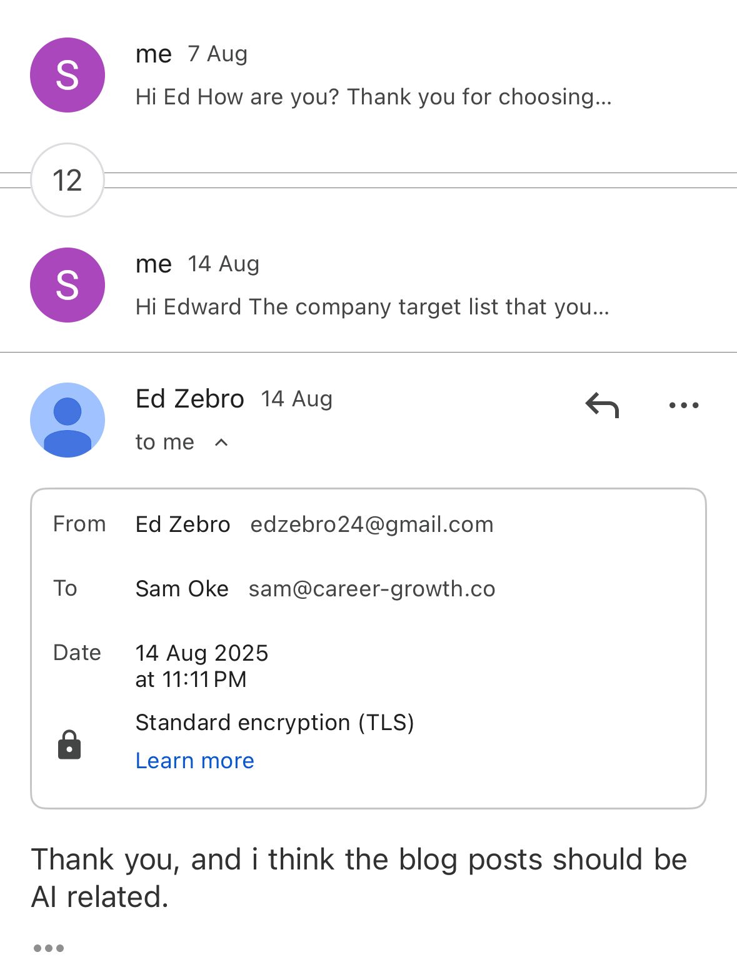Click the 'to me' recipient label
This screenshot has width=737, height=977.
click(165, 443)
